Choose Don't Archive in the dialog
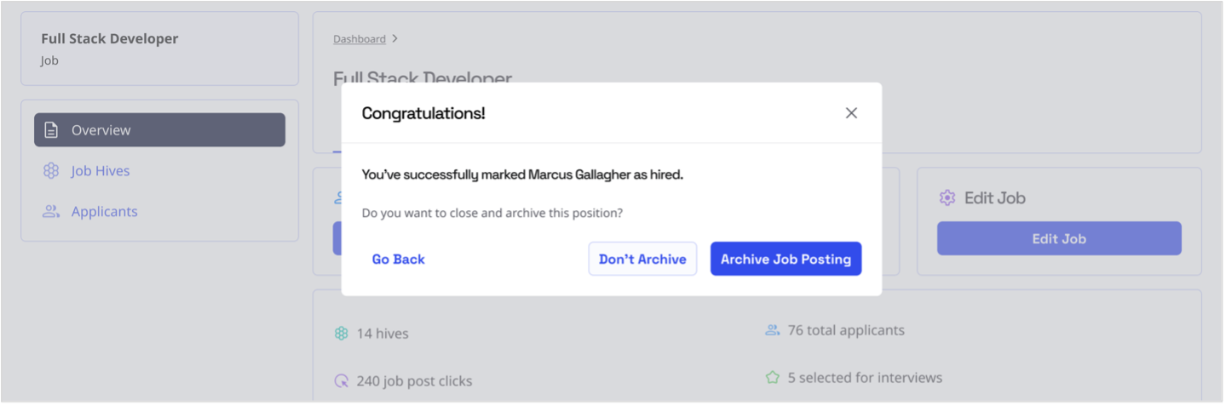The height and width of the screenshot is (405, 1226). (x=642, y=260)
